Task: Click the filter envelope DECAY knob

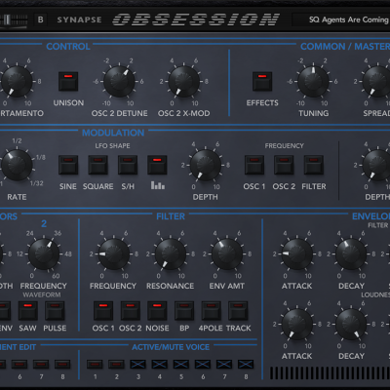Action: tap(351, 253)
